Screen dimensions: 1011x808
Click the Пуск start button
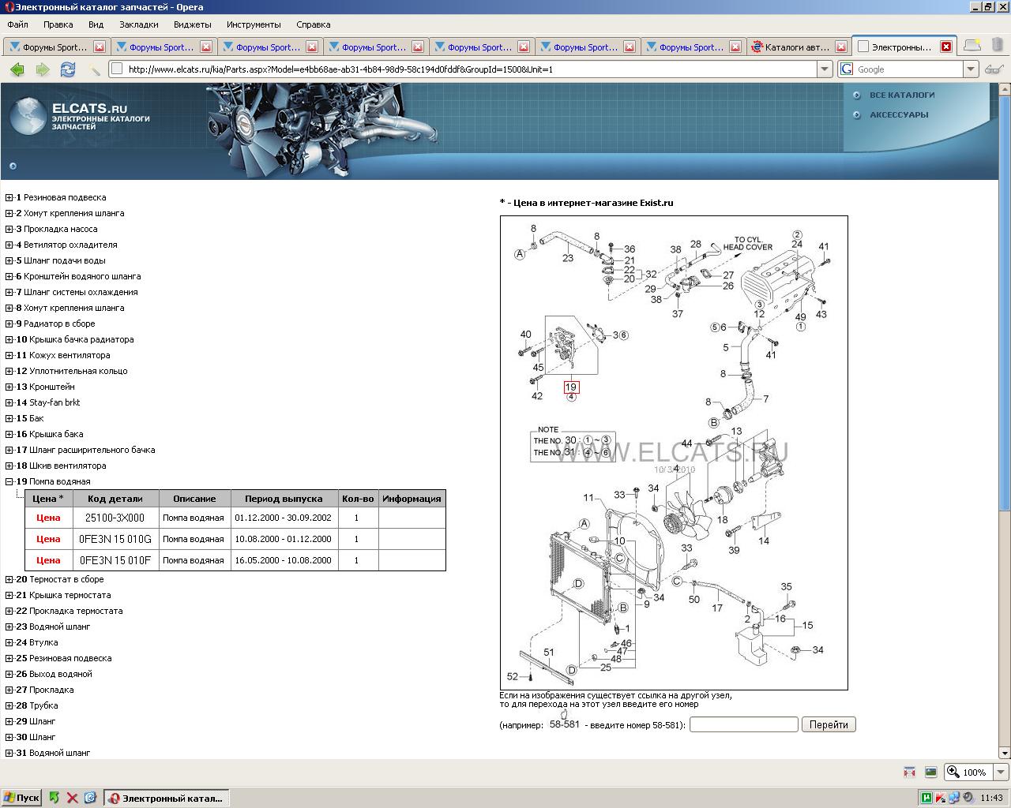(x=21, y=798)
